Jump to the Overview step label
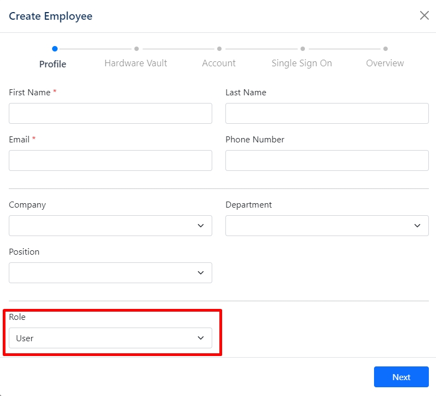Image resolution: width=436 pixels, height=396 pixels. pyautogui.click(x=385, y=63)
